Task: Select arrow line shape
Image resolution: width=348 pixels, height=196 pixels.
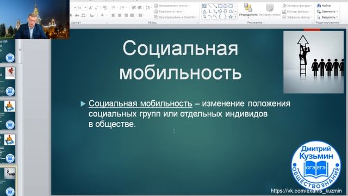Action: pyautogui.click(x=215, y=6)
